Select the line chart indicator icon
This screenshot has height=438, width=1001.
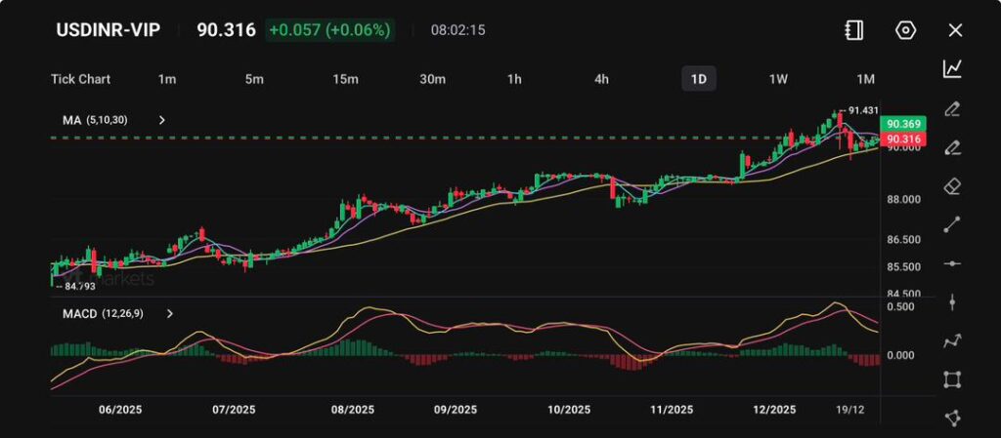pyautogui.click(x=952, y=68)
